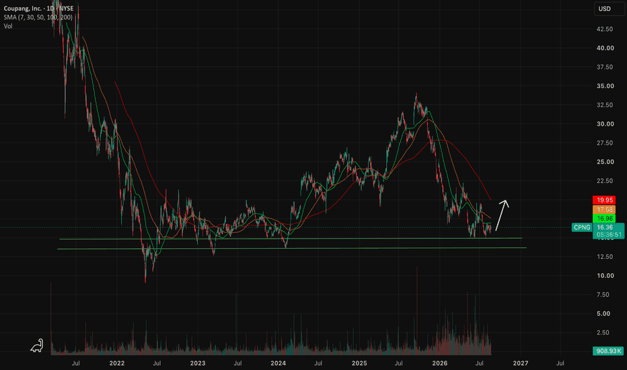
Task: Click the 908.93K volume label
Action: click(x=608, y=350)
